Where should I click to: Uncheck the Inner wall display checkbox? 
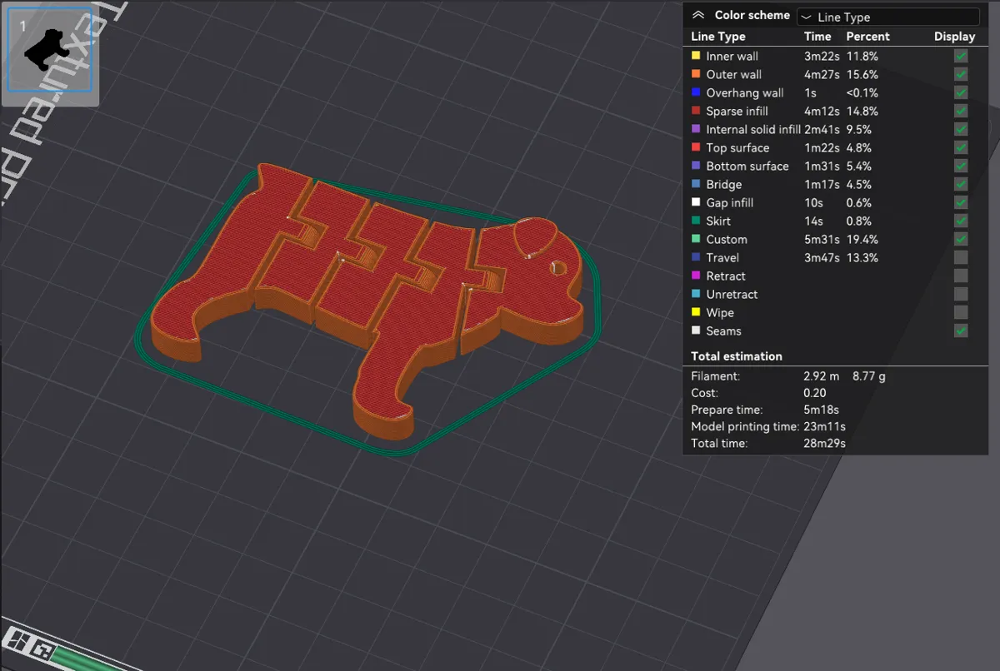pos(961,56)
